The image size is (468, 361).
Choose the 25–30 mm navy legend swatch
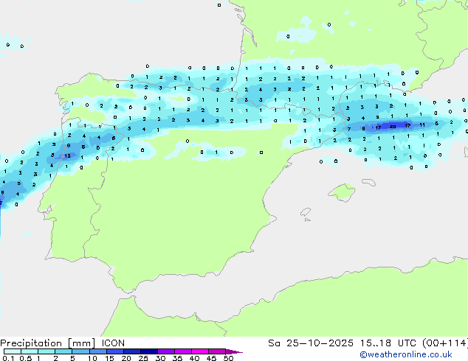pyautogui.click(x=149, y=351)
